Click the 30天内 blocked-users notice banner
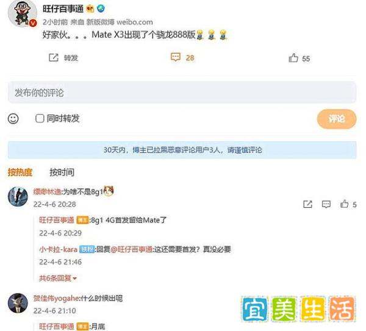The image size is (366, 331). coord(182,150)
